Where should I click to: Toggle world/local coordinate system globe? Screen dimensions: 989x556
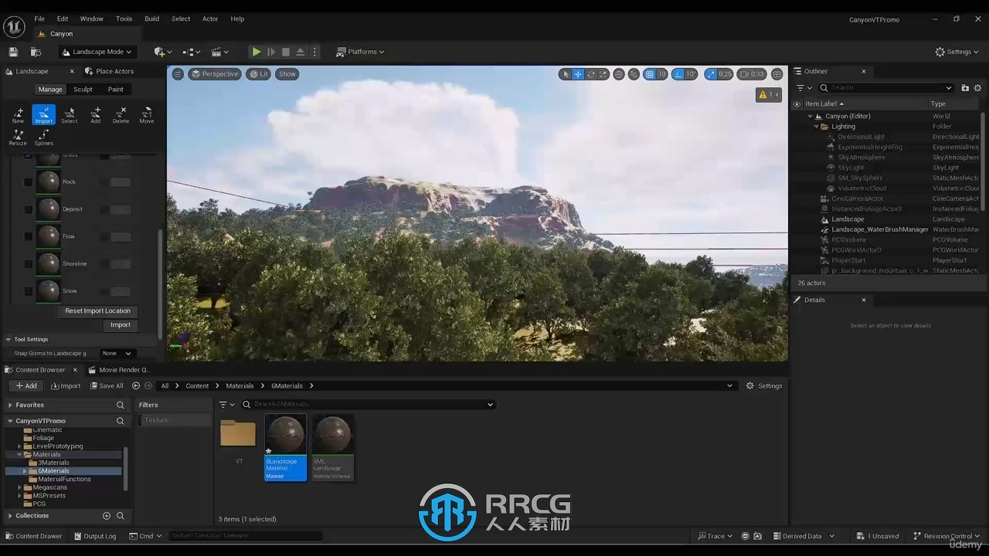619,74
